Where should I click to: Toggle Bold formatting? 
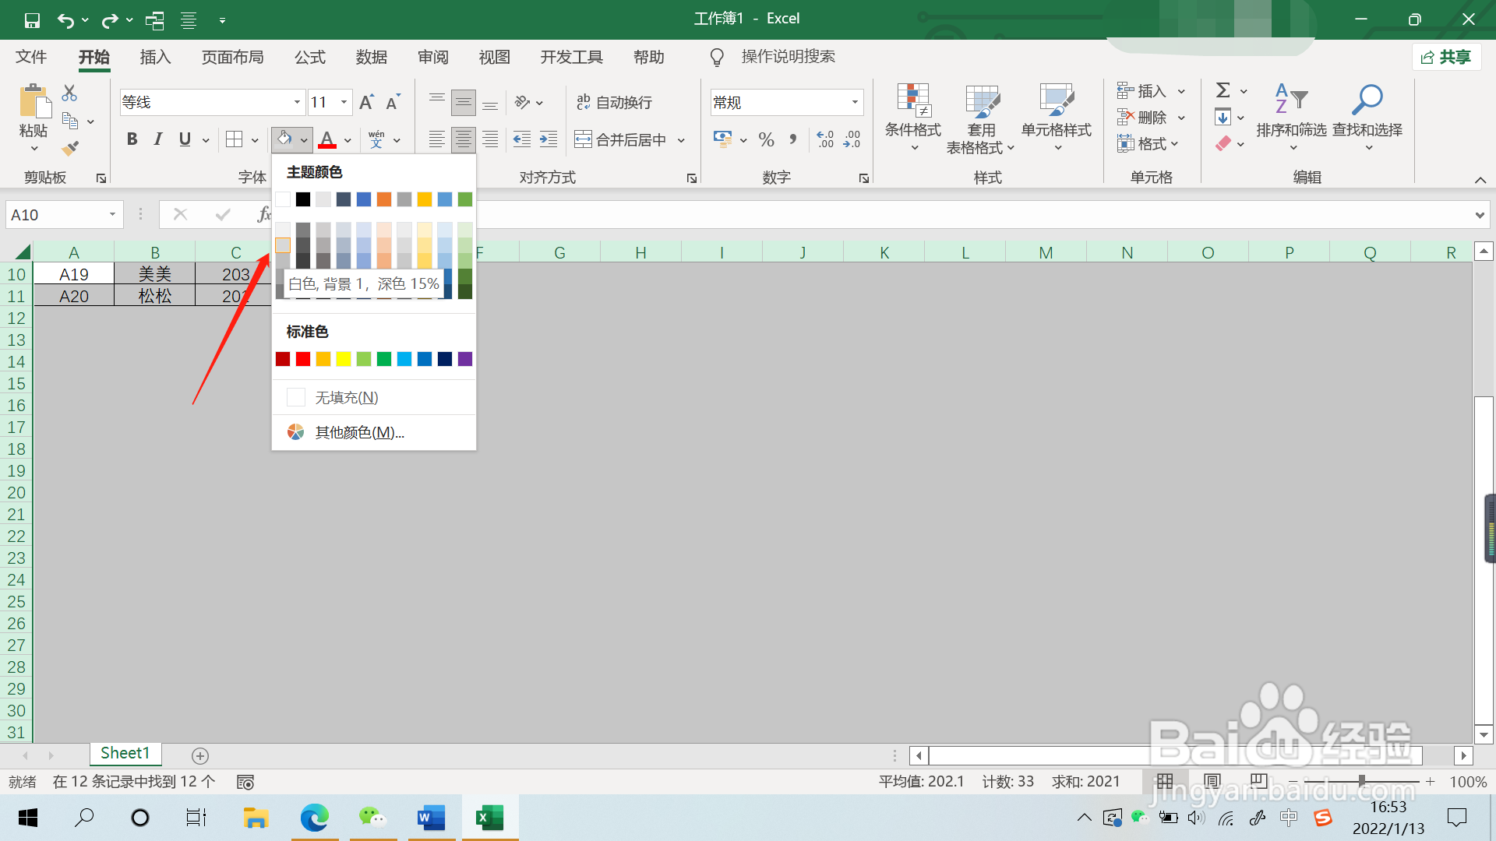[x=132, y=139]
